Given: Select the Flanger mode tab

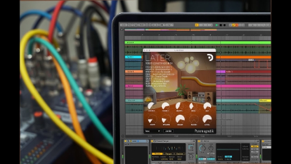Looking at the screenshot, I should click(x=168, y=154).
